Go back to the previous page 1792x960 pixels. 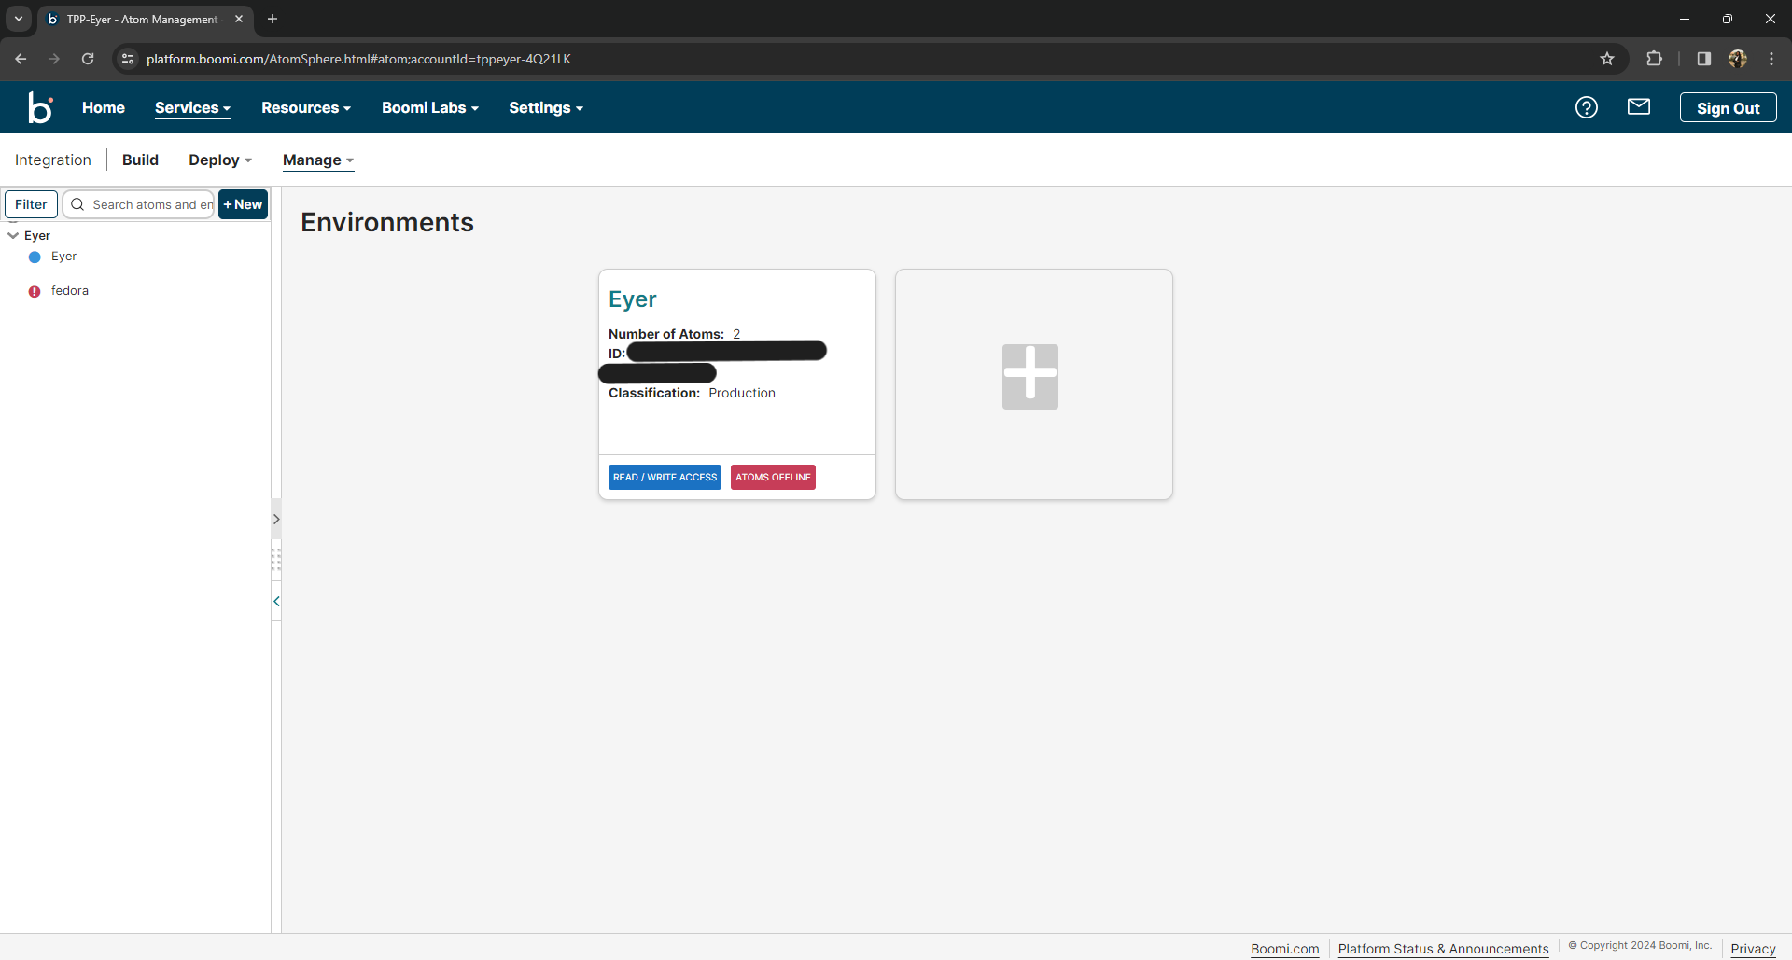click(x=21, y=59)
